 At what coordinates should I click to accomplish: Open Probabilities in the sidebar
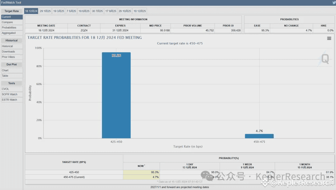12,28
